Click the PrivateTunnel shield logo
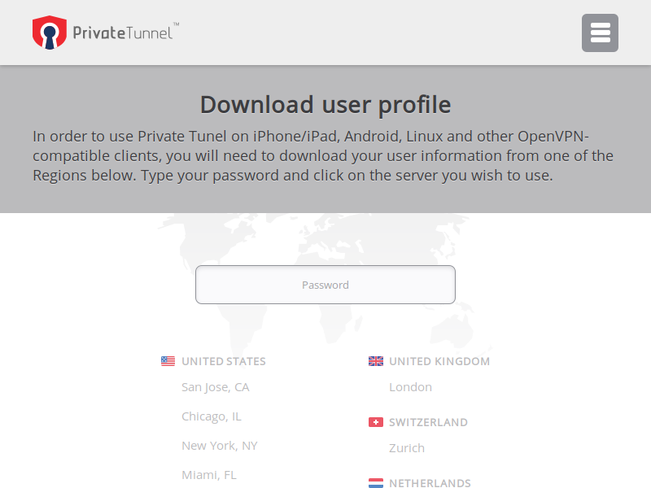 tap(50, 33)
